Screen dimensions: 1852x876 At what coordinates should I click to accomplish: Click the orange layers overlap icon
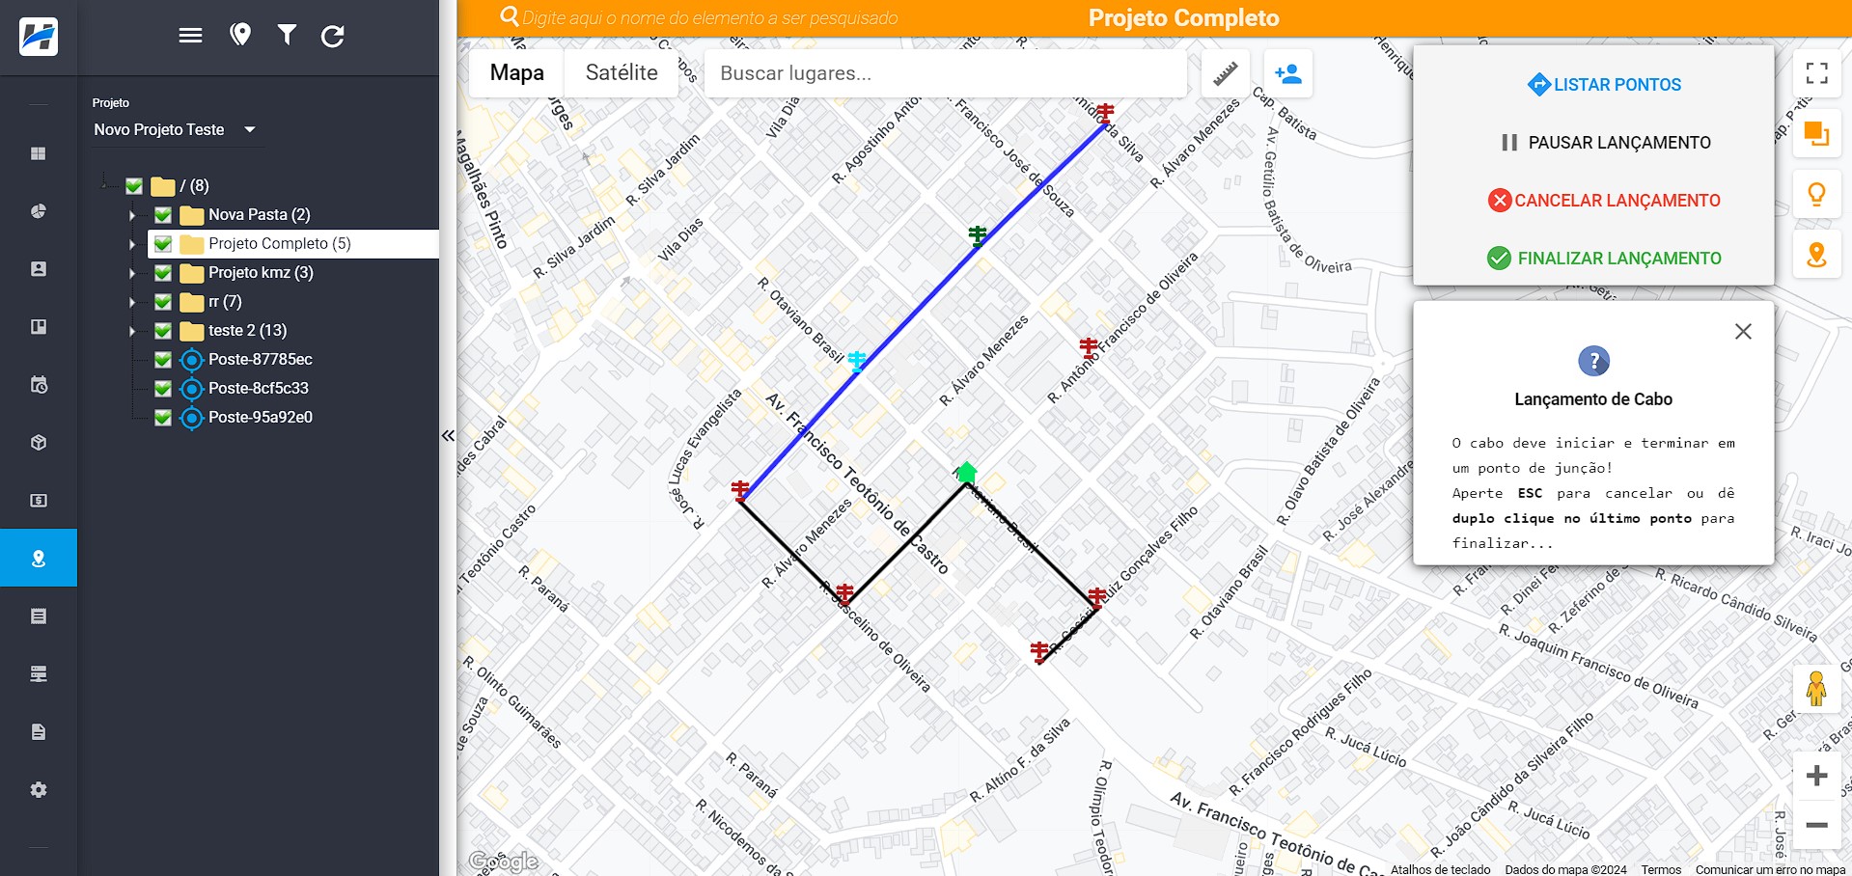1817,134
